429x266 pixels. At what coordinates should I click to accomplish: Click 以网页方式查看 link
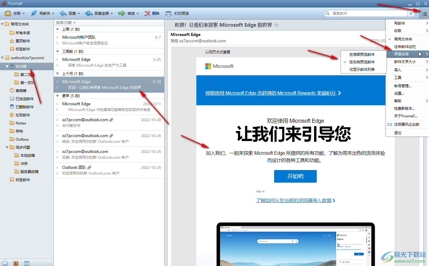218,52
